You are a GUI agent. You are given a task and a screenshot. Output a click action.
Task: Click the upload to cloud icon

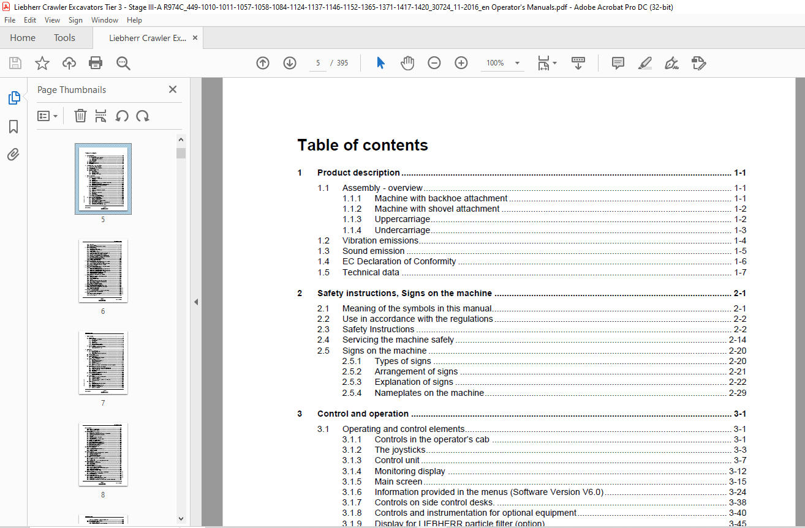point(69,63)
